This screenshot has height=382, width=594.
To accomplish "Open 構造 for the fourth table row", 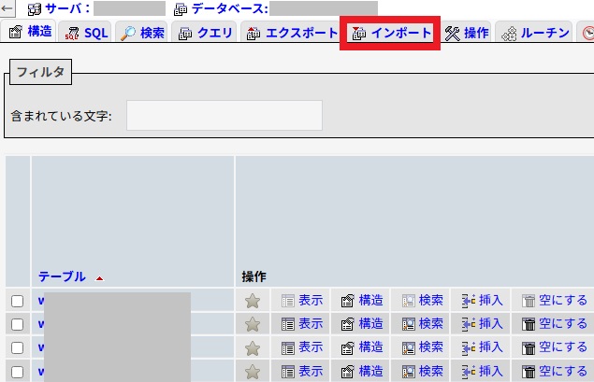I will click(362, 372).
